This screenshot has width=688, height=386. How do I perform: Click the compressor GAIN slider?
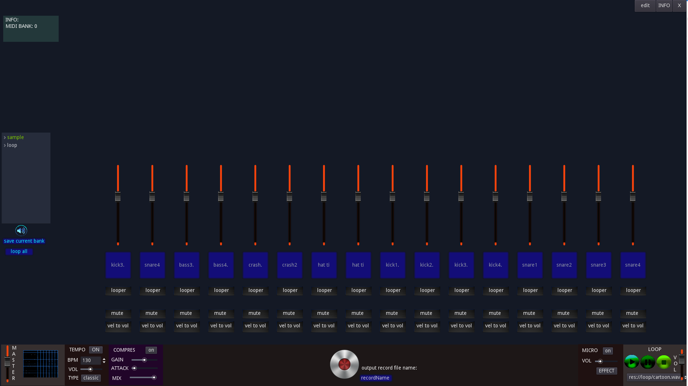144,360
